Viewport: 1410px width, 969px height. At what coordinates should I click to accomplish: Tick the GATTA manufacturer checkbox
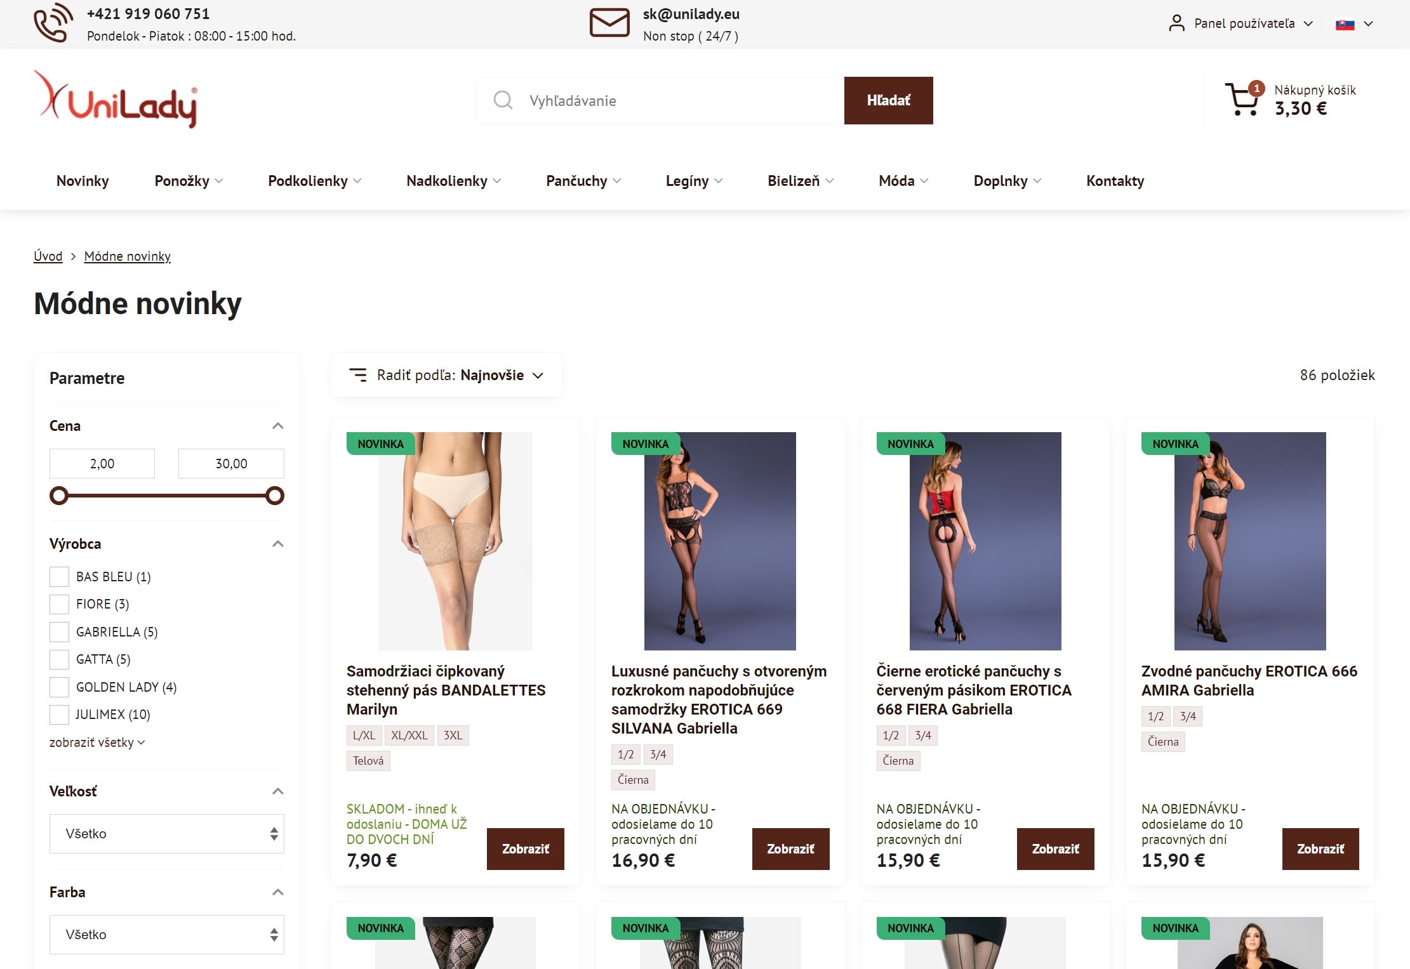59,659
